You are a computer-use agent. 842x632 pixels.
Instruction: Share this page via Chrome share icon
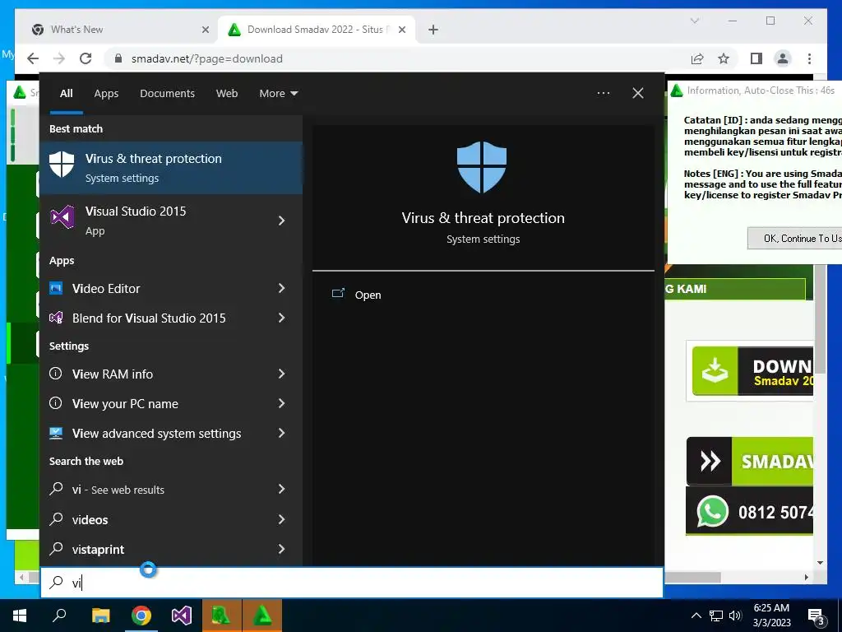pos(697,59)
